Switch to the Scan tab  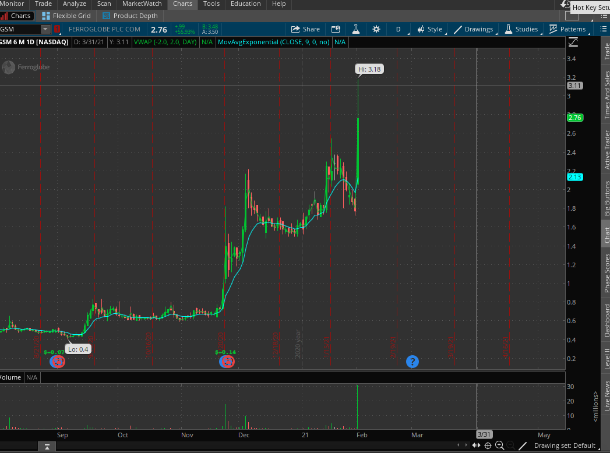point(104,4)
